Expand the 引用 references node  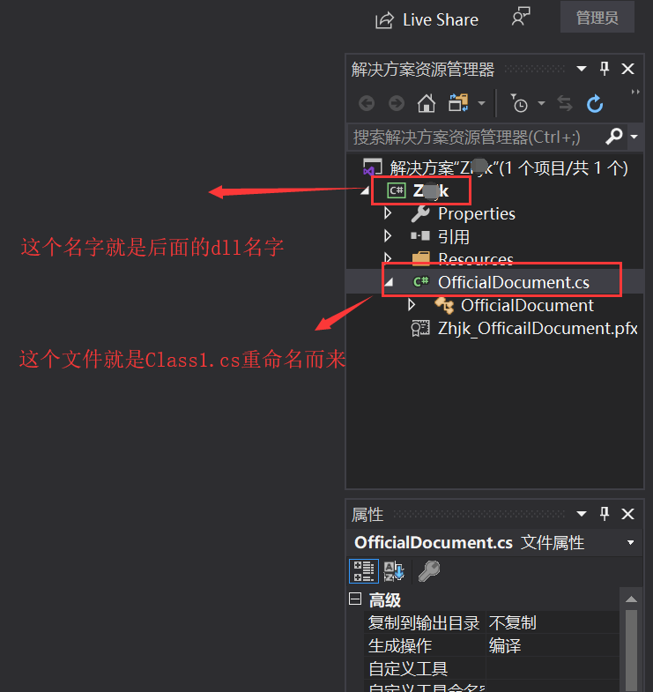[x=388, y=236]
